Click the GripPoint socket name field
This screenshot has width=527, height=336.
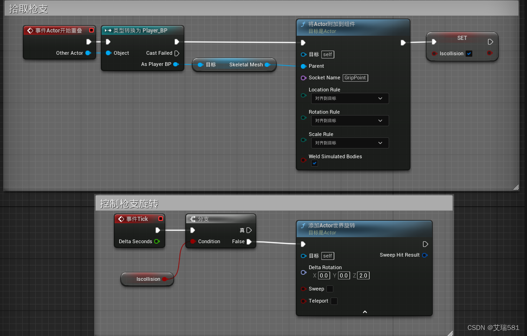pos(355,78)
